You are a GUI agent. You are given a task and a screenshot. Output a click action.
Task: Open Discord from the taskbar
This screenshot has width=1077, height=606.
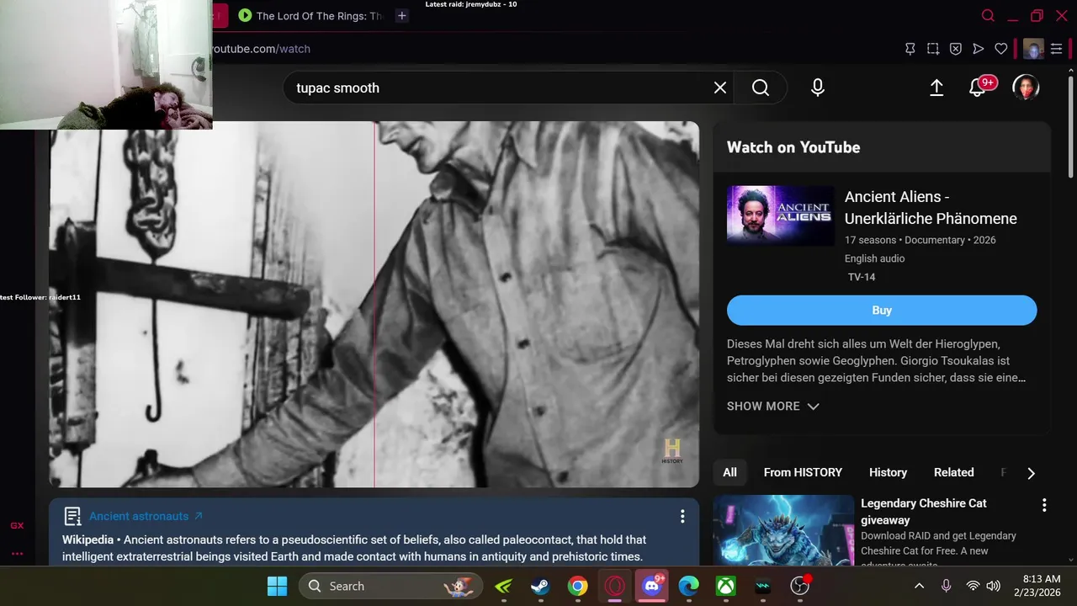pyautogui.click(x=652, y=586)
